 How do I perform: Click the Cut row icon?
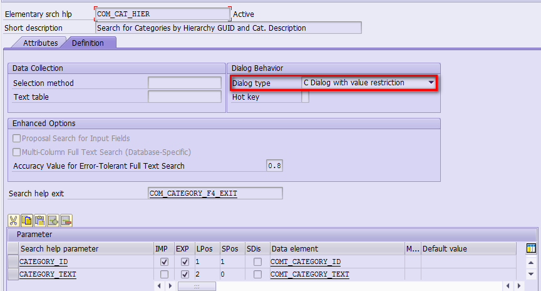point(13,221)
